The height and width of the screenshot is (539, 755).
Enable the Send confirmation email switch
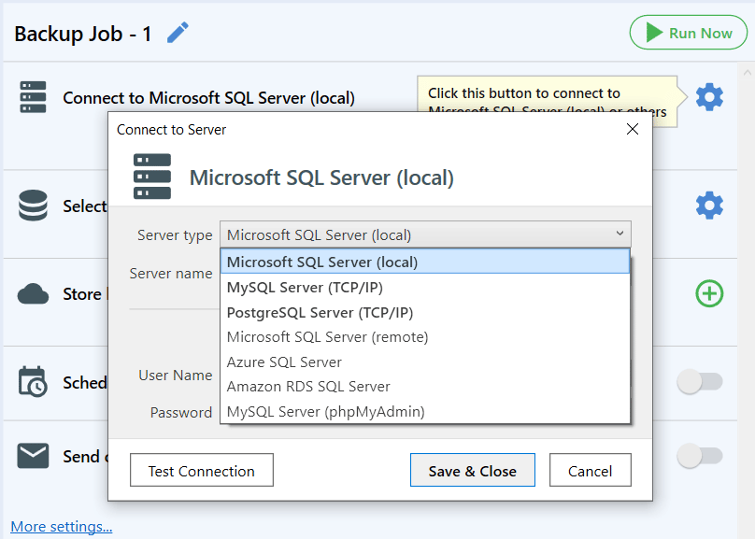[700, 456]
